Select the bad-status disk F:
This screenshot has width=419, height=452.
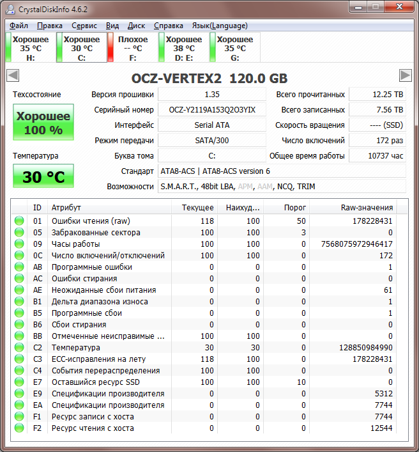pyautogui.click(x=133, y=47)
